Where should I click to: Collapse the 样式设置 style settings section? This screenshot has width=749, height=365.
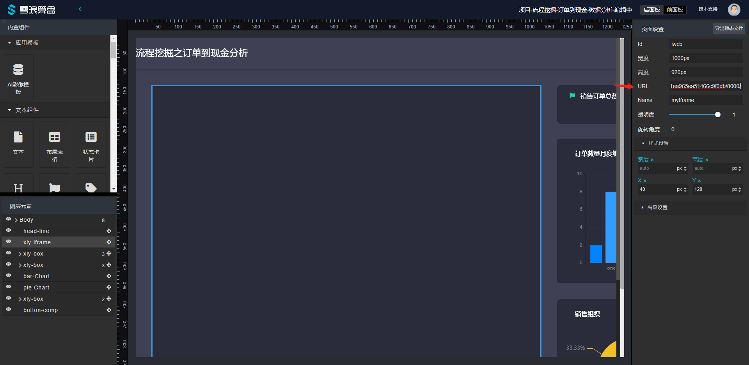643,143
